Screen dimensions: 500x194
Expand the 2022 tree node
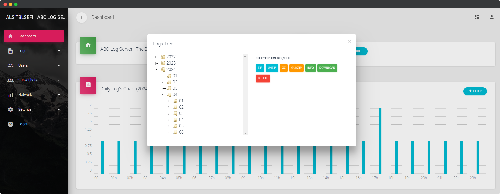point(156,57)
